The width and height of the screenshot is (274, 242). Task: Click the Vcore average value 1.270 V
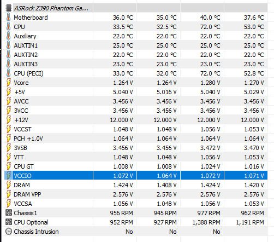click(254, 83)
